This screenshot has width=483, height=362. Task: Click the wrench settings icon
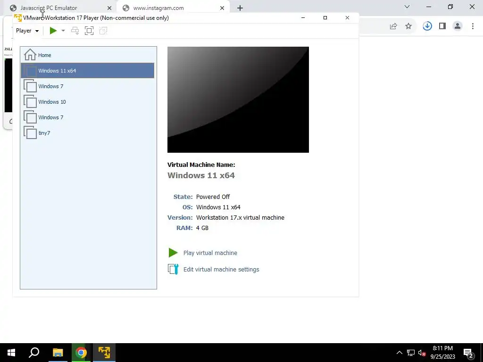click(174, 269)
